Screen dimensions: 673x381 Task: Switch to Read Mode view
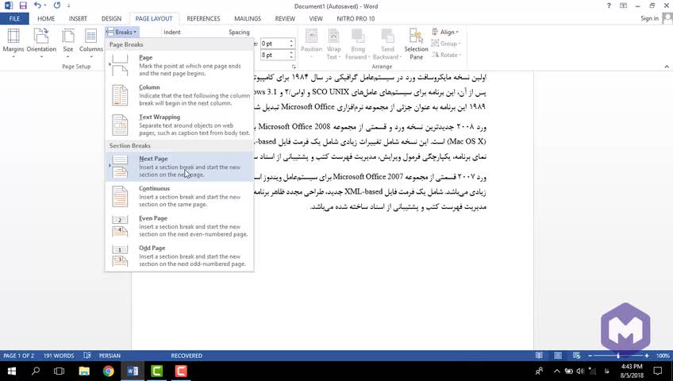click(539, 356)
